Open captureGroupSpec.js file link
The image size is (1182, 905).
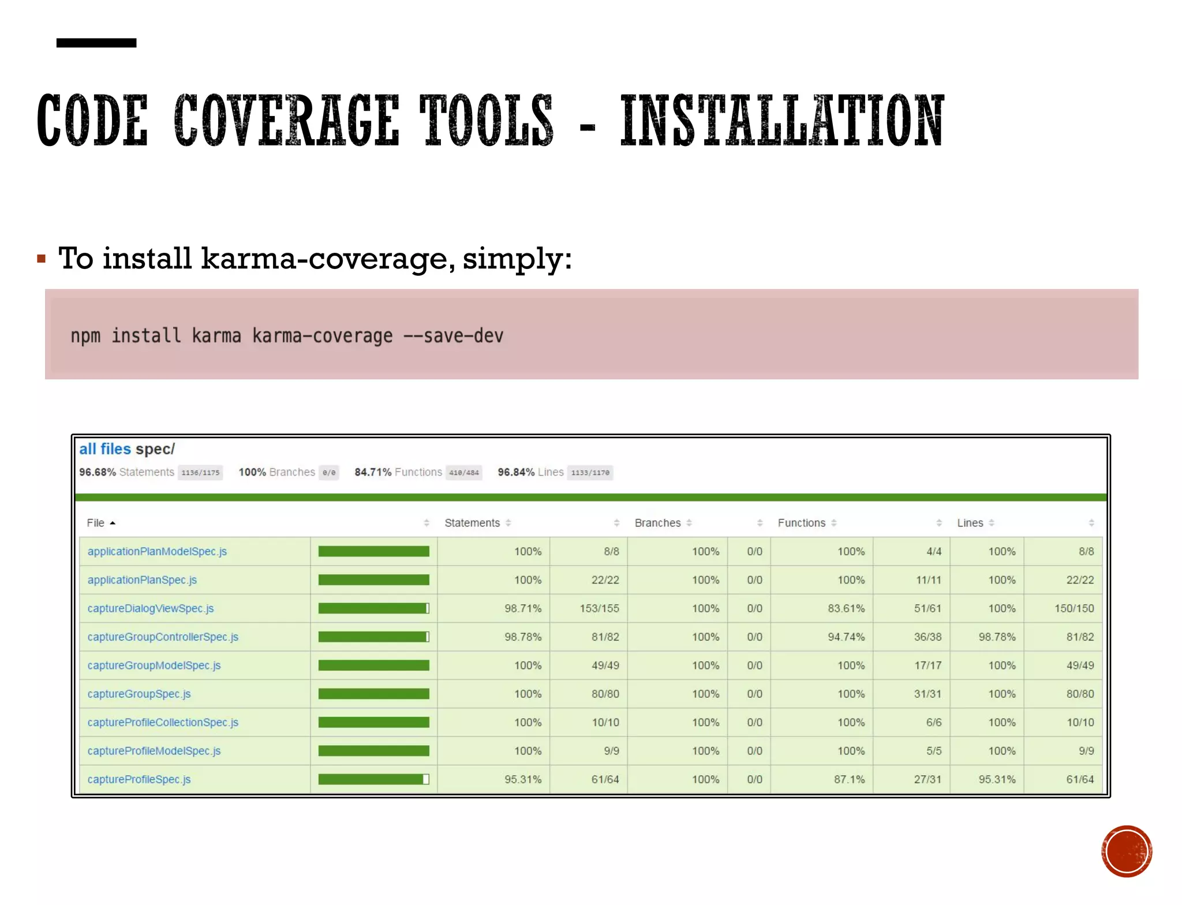(139, 694)
